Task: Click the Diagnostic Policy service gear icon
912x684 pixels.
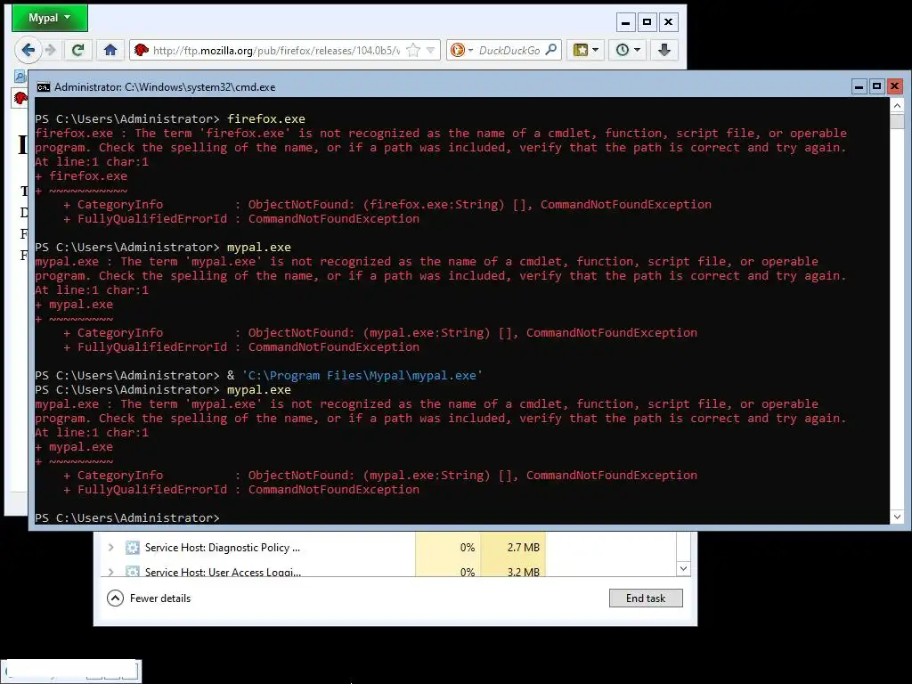Action: coord(133,548)
